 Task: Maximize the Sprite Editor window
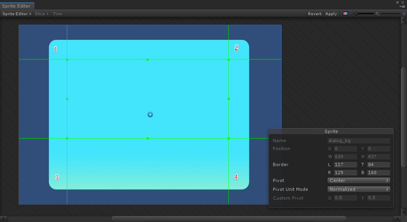click(x=397, y=2)
